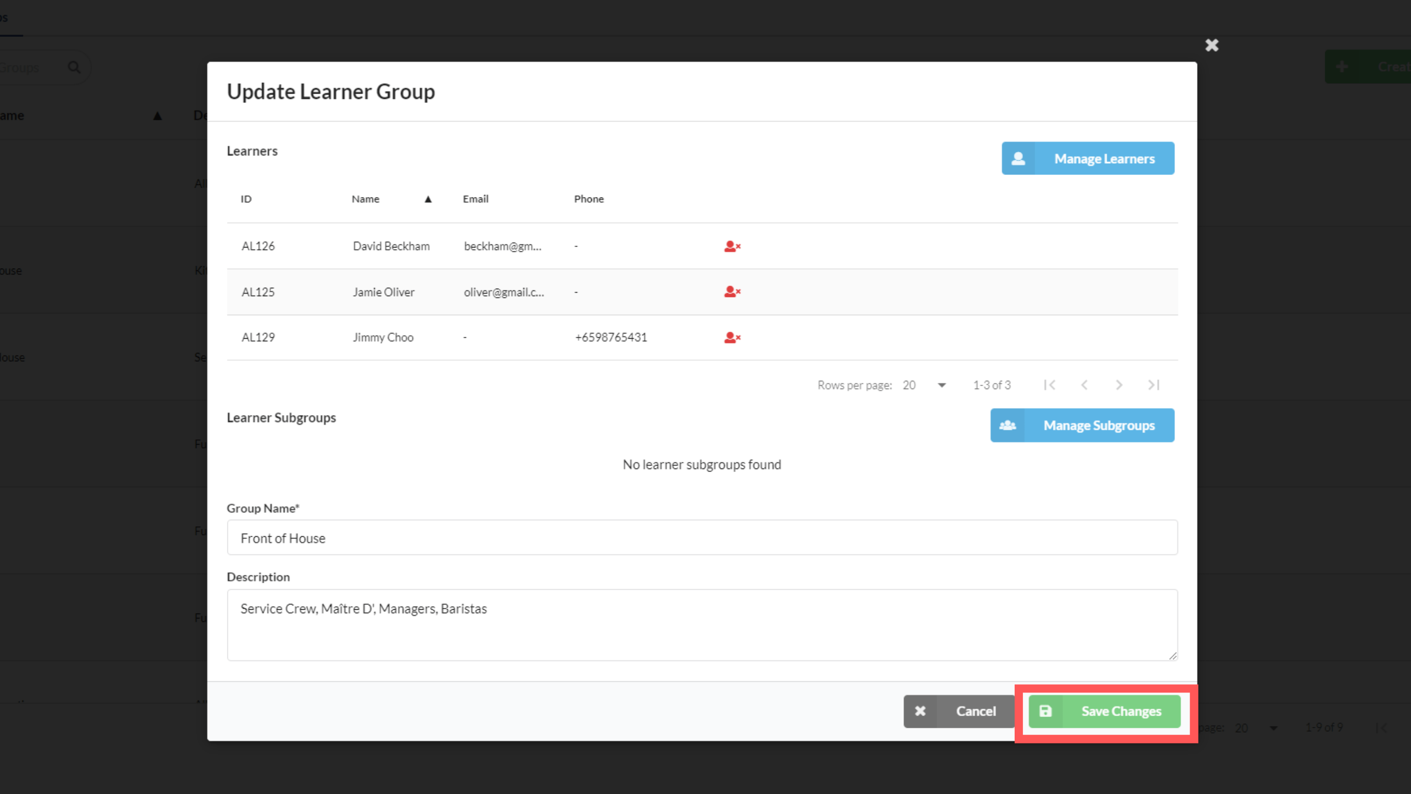Go to previous page of learners
The width and height of the screenshot is (1411, 794).
1084,385
